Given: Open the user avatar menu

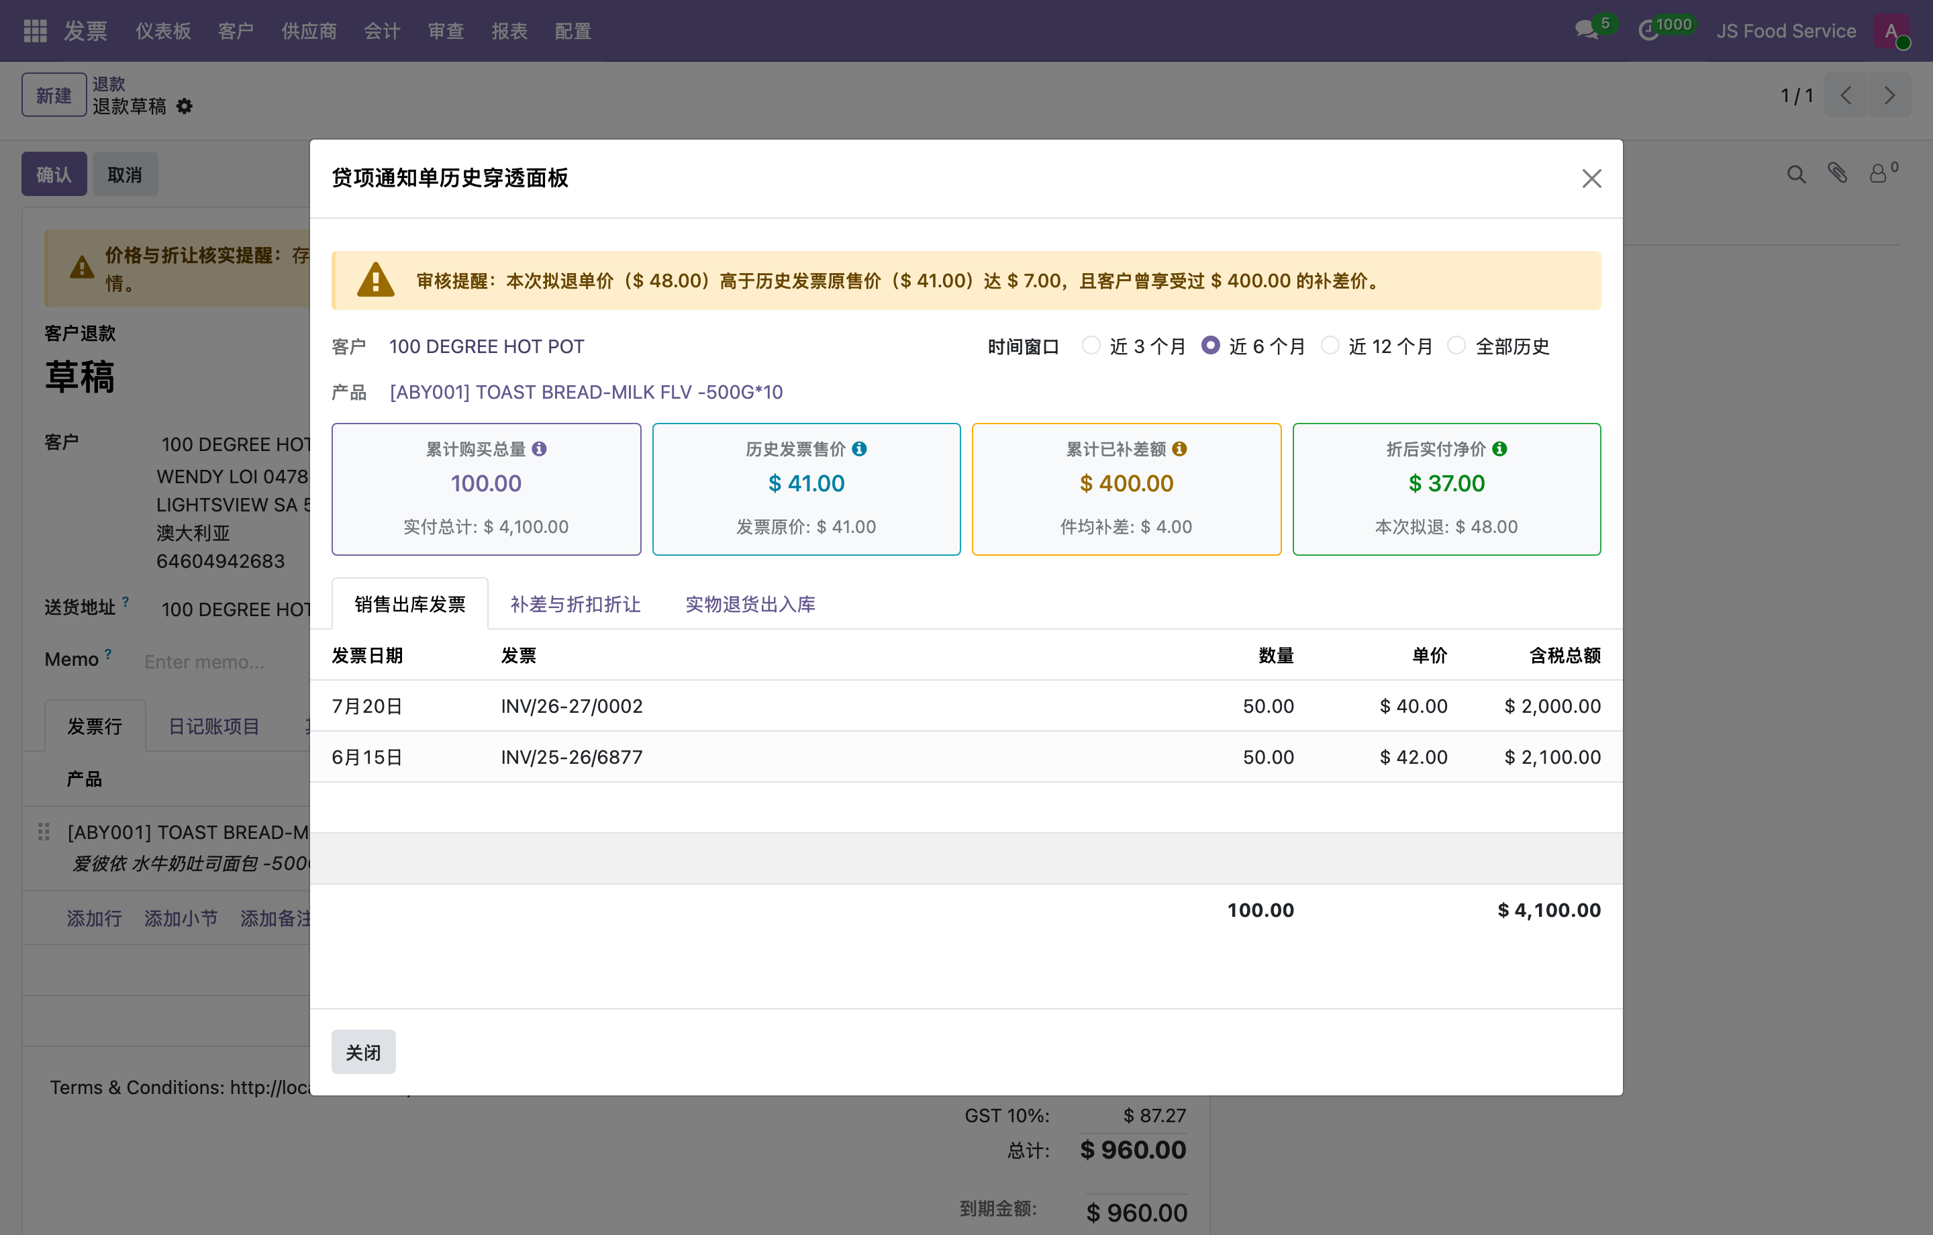Looking at the screenshot, I should point(1891,30).
